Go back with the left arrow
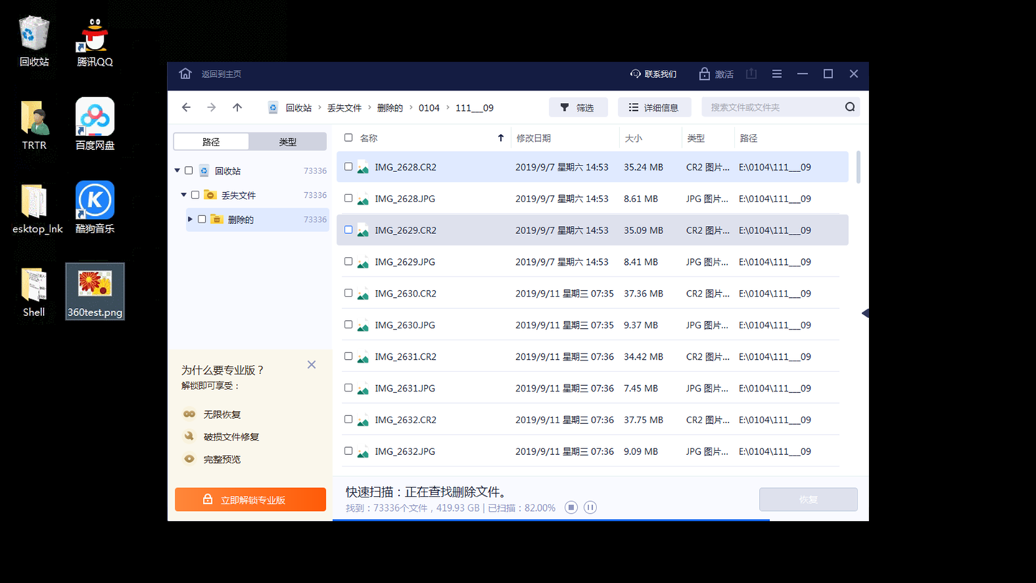 (186, 107)
